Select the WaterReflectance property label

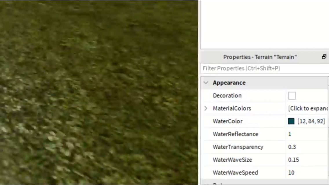235,134
